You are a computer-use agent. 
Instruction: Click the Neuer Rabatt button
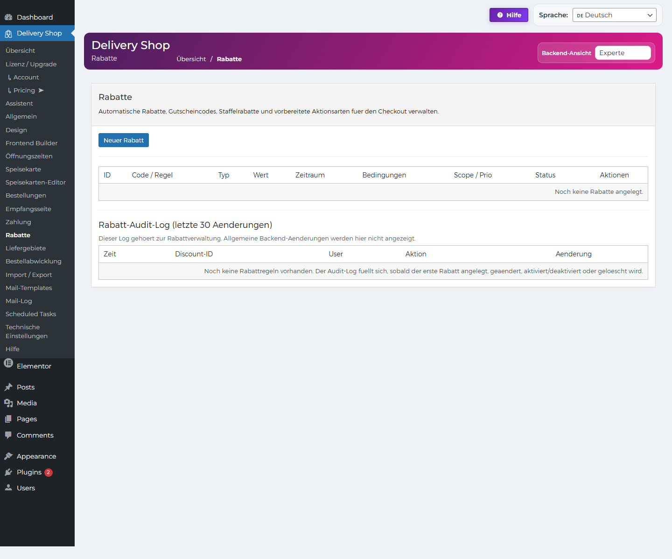124,140
